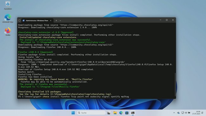This screenshot has height=116, width=206.
Task: Open the clock showing 16:08
Action: [x=196, y=113]
